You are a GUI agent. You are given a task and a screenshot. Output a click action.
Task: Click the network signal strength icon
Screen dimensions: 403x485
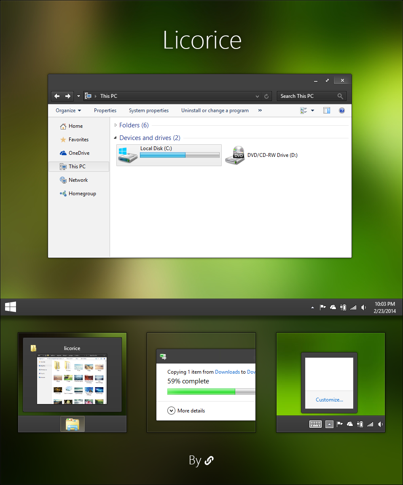coord(353,307)
